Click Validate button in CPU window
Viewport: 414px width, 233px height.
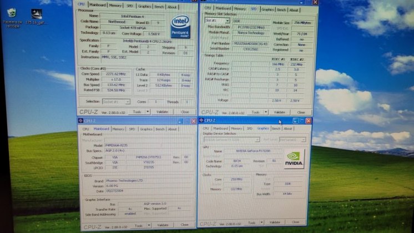162,112
